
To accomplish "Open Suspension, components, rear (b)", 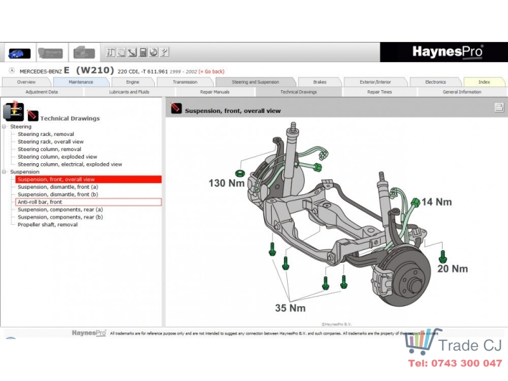I will pos(60,217).
